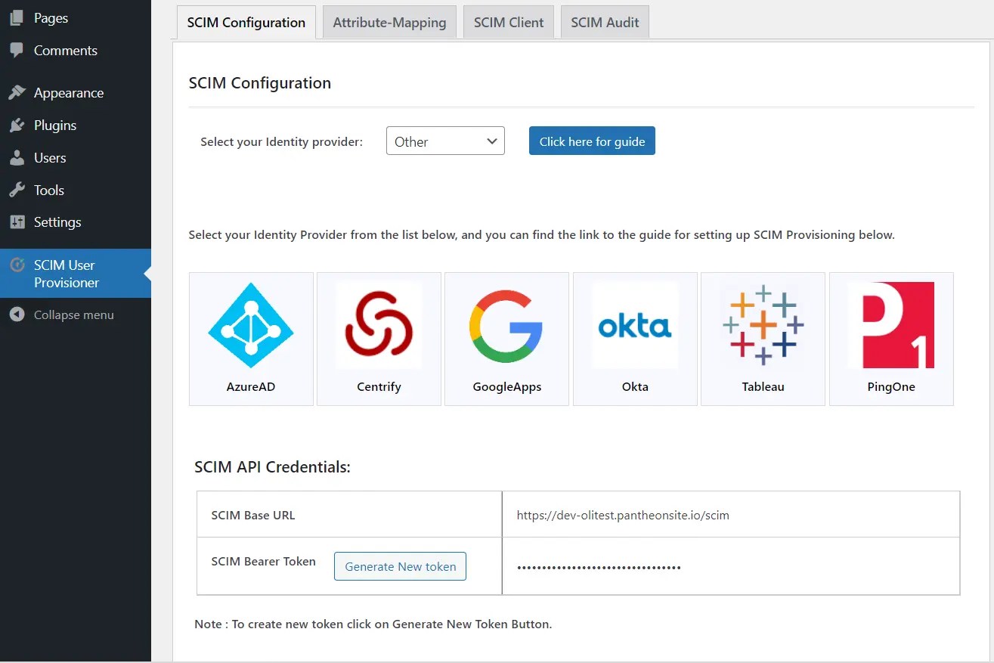Open the SCIM Client tab
994x663 pixels.
click(509, 22)
